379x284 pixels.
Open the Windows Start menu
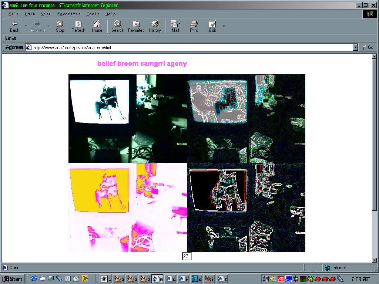point(13,279)
